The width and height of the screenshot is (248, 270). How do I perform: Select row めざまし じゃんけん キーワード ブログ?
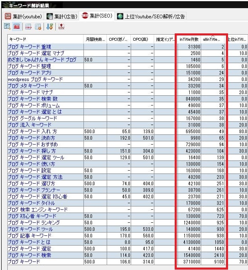click(127, 60)
